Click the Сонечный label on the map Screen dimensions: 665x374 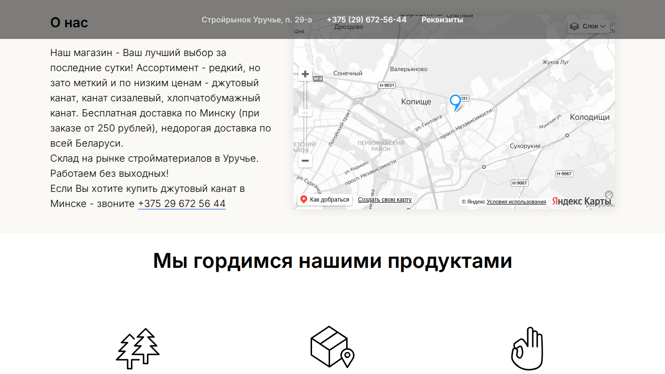click(x=348, y=74)
